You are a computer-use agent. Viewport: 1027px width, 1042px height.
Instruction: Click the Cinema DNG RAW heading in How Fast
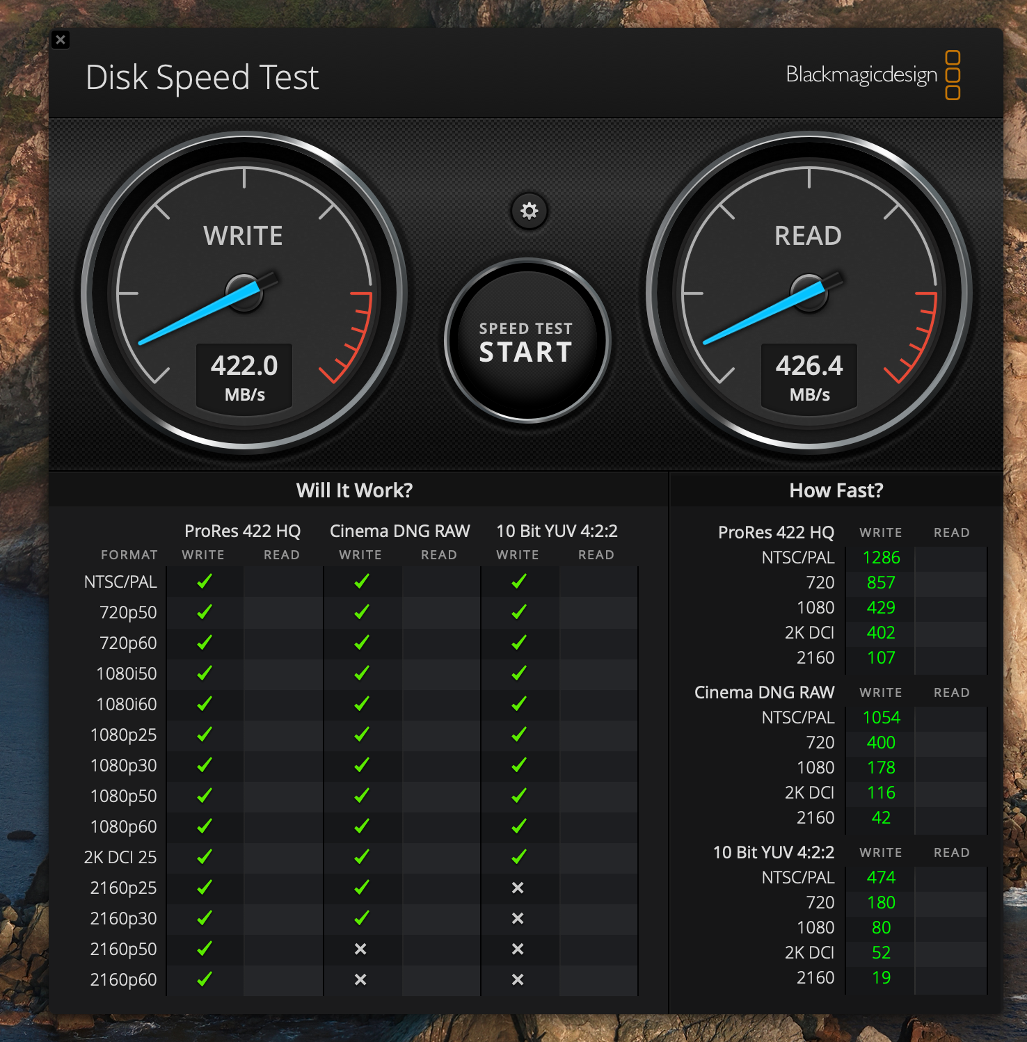pos(764,693)
